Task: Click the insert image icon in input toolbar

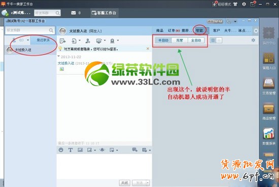Action: click(80, 150)
